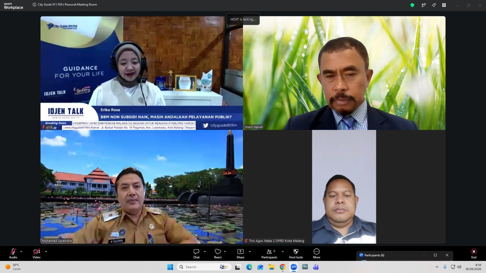This screenshot has width=486, height=273.
Task: Open network settings from tray
Action: click(453, 267)
